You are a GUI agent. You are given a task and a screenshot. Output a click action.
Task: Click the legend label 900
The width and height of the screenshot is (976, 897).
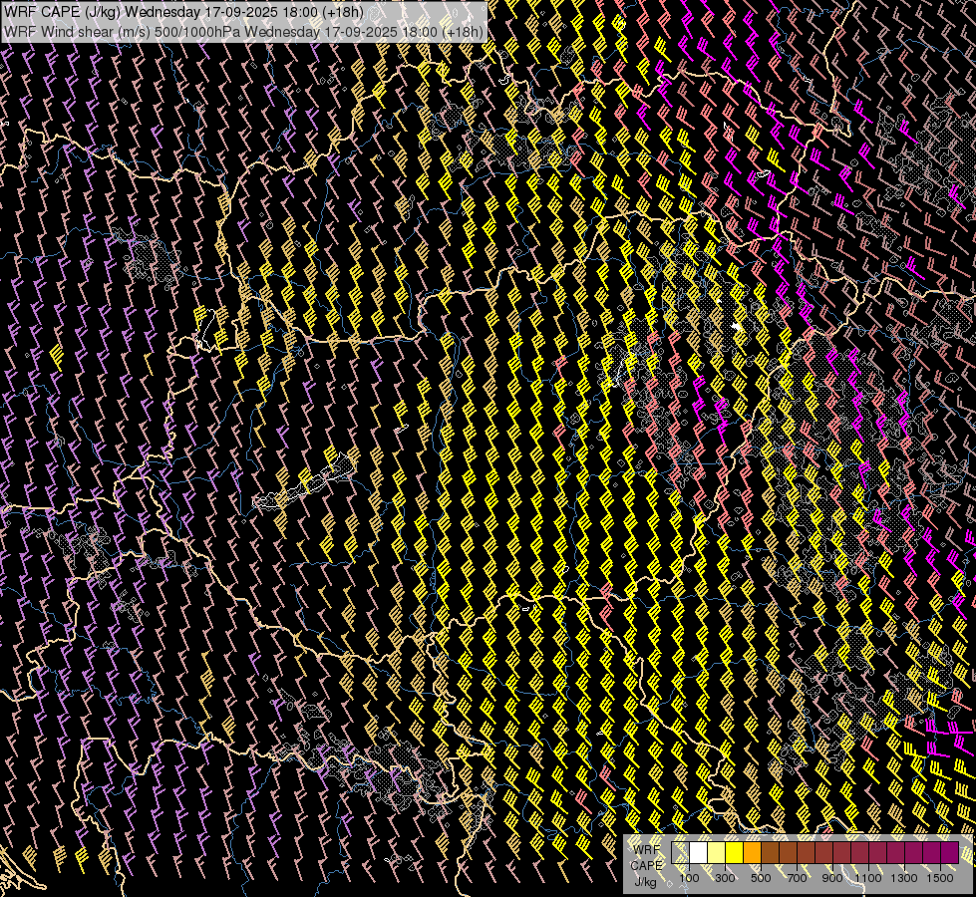pyautogui.click(x=832, y=878)
